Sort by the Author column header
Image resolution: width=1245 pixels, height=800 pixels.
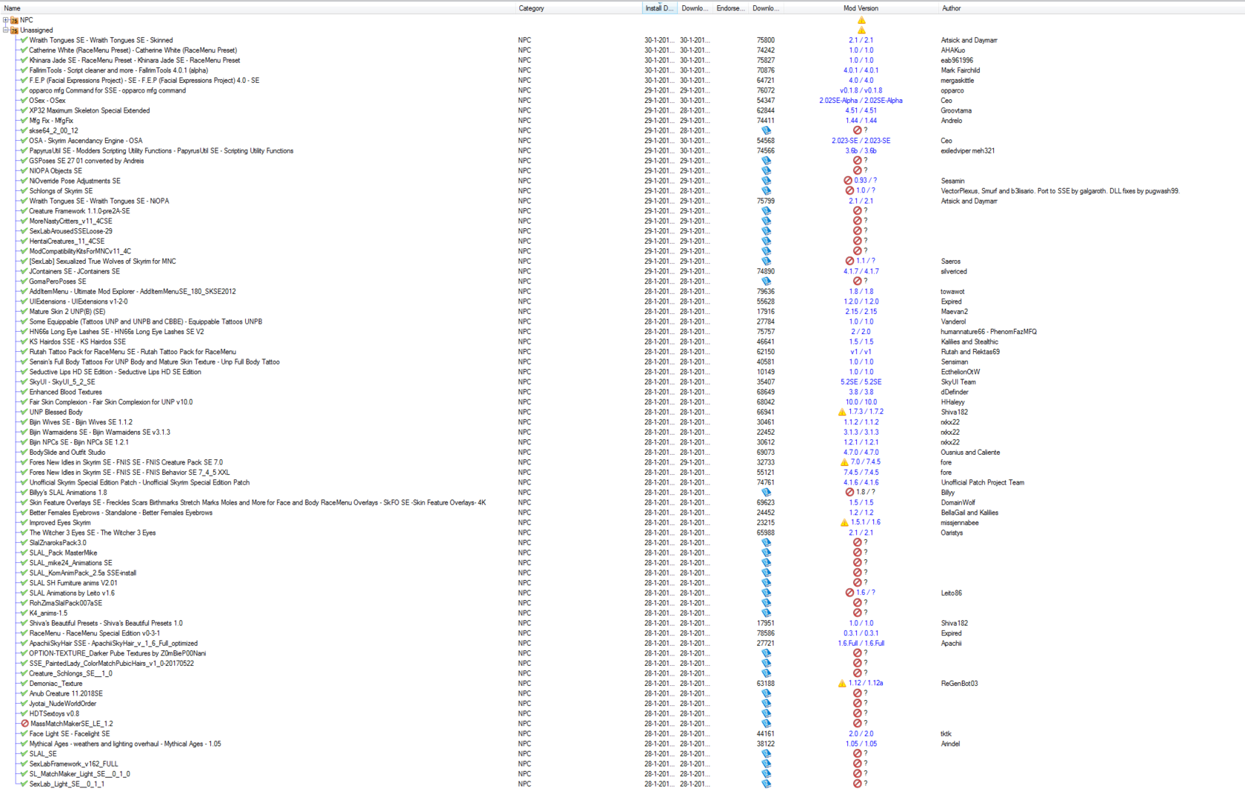(1091, 8)
